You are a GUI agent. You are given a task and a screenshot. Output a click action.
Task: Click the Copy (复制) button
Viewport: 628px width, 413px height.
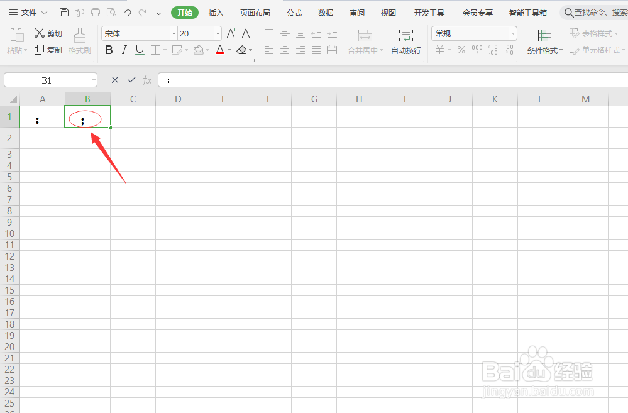[48, 50]
